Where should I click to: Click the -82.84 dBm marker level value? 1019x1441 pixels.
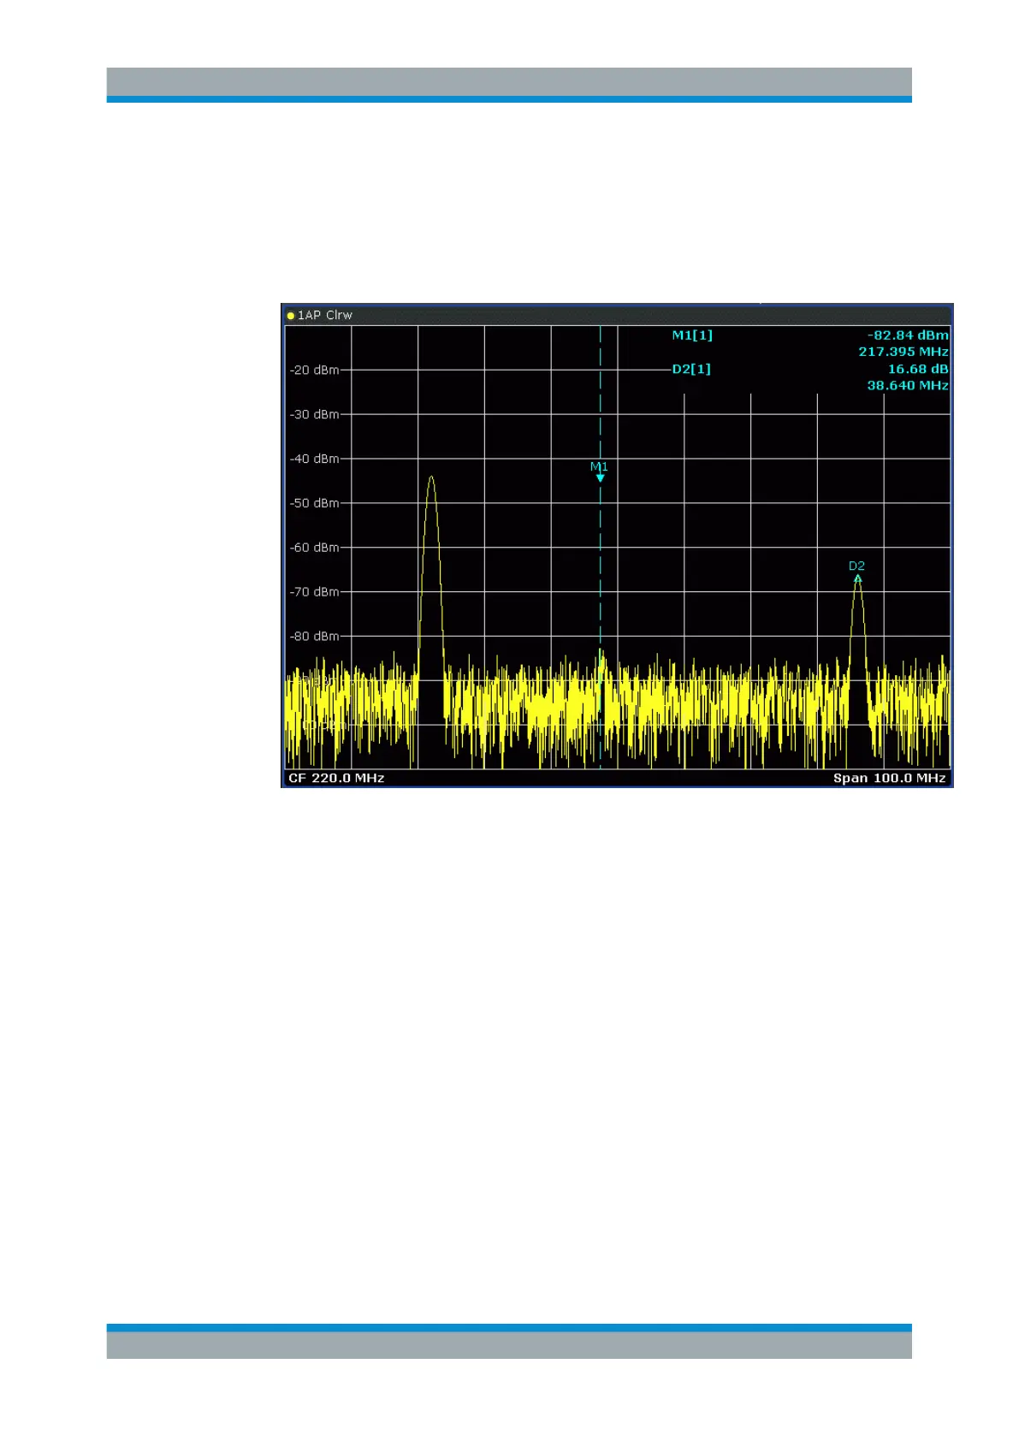pyautogui.click(x=908, y=335)
